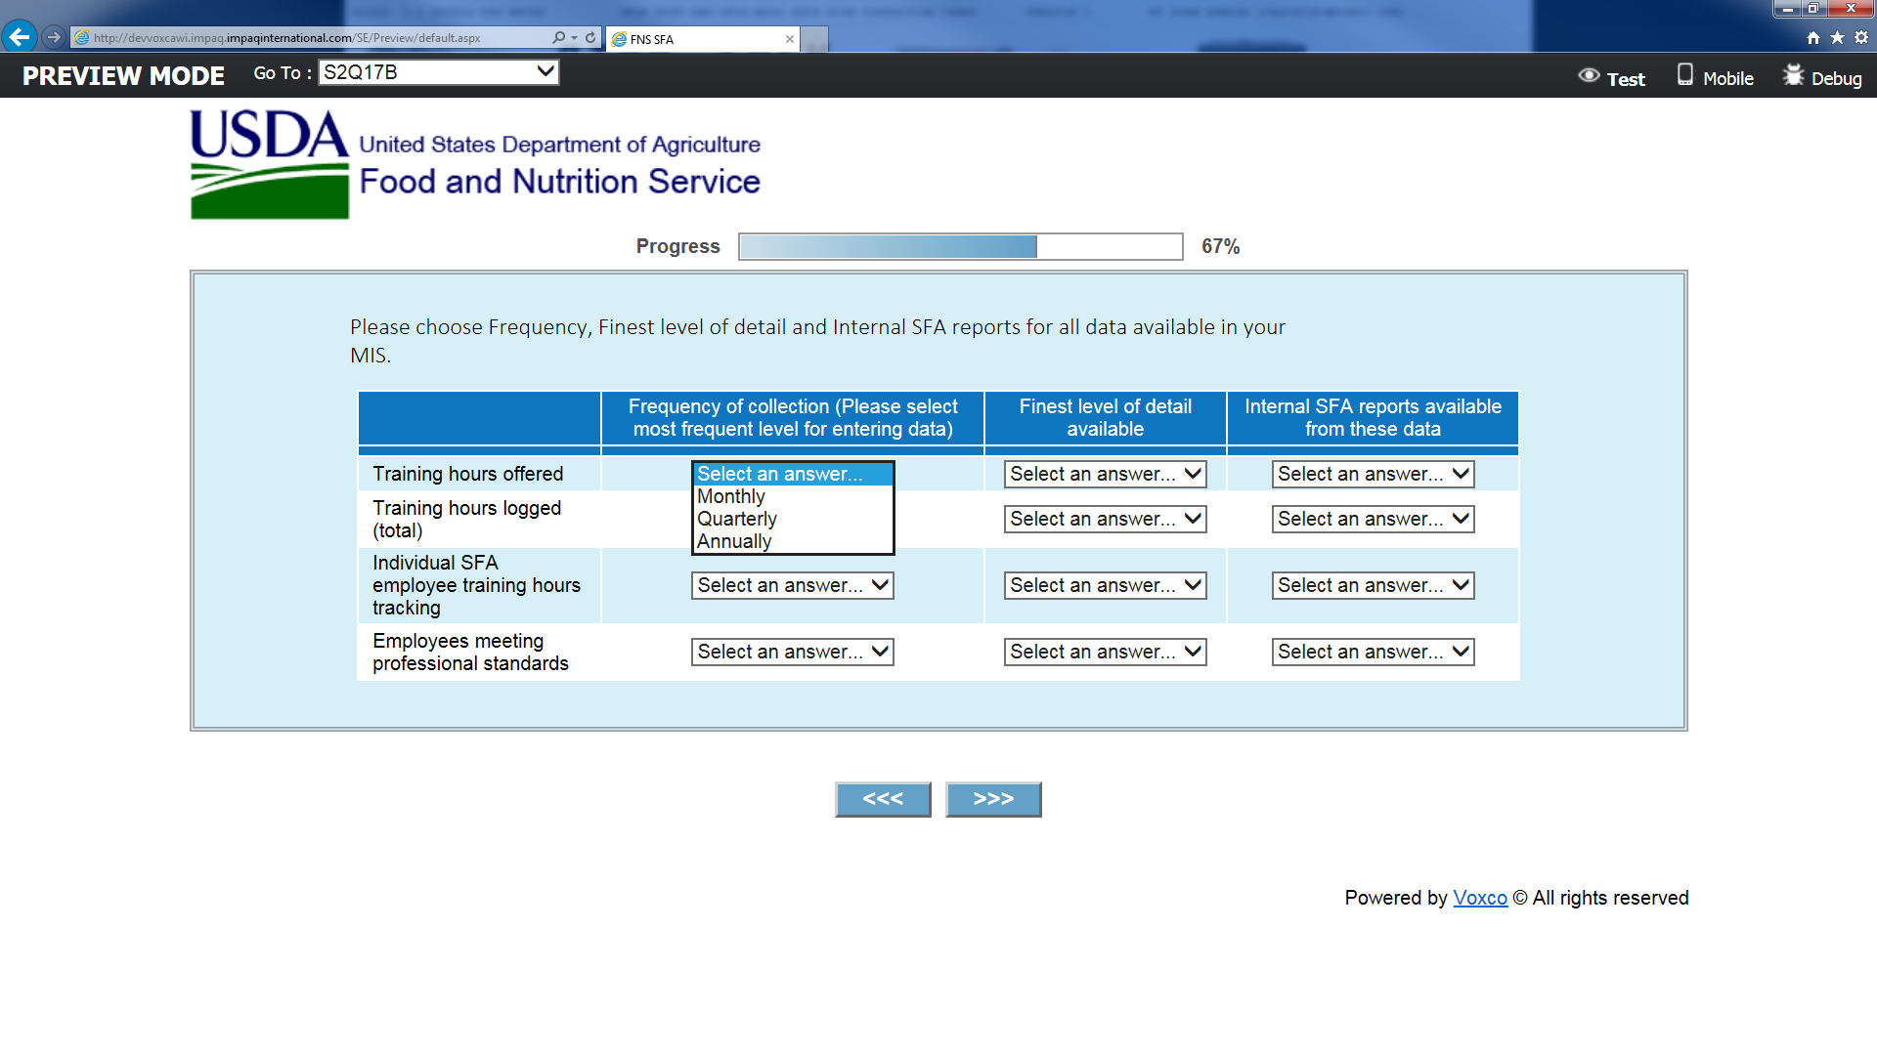Image resolution: width=1877 pixels, height=1055 pixels.
Task: Click the browser forward arrow button
Action: 54,37
